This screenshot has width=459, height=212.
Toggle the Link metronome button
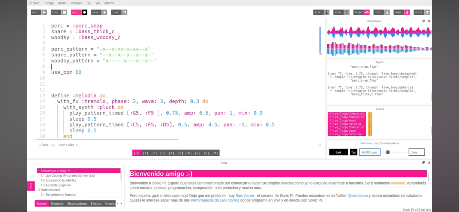pos(339,152)
